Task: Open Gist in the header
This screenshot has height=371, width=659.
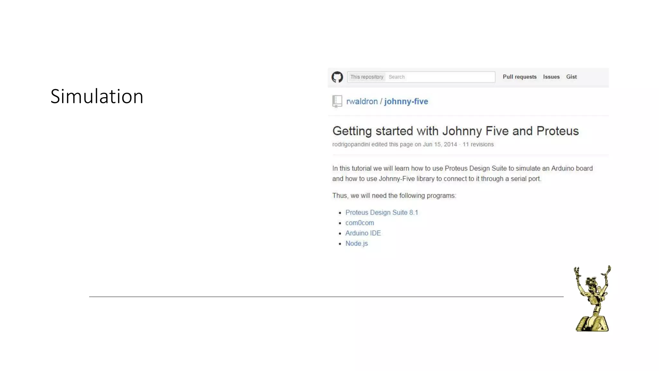Action: (x=571, y=77)
